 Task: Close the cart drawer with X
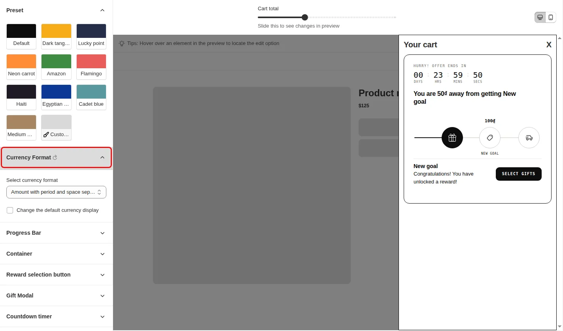[x=549, y=45]
